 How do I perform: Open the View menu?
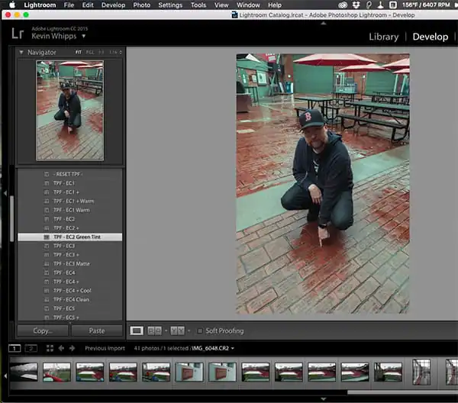(x=221, y=5)
